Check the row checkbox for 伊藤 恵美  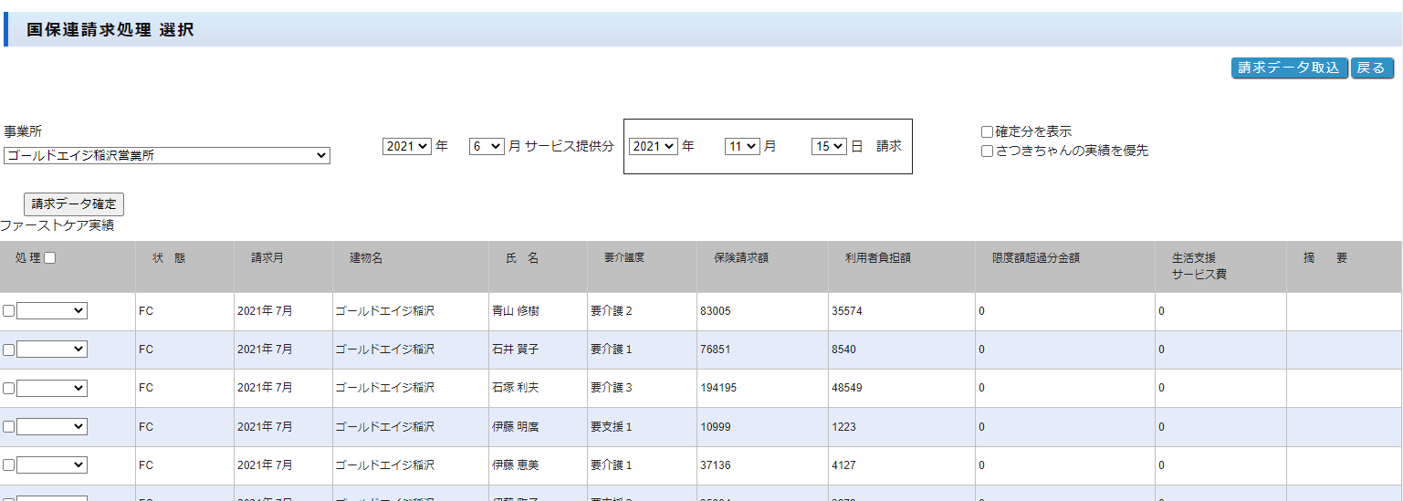(8, 465)
